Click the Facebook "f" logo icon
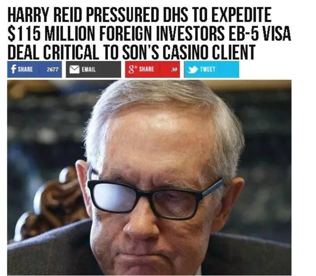316x276 pixels. pyautogui.click(x=13, y=69)
